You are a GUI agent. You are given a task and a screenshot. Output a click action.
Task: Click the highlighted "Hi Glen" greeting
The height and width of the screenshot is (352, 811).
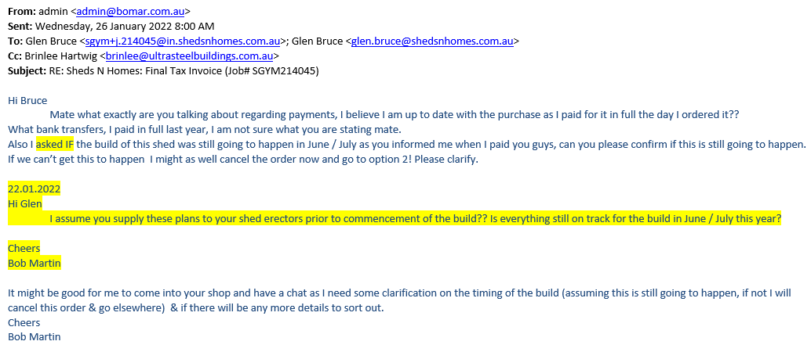tap(24, 204)
